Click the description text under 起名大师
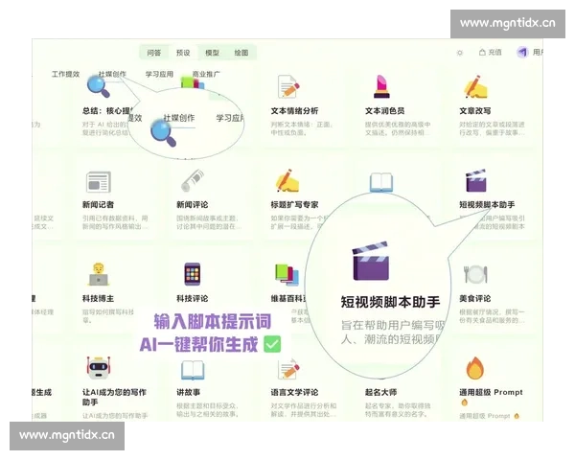This screenshot has height=460, width=575. tap(398, 410)
